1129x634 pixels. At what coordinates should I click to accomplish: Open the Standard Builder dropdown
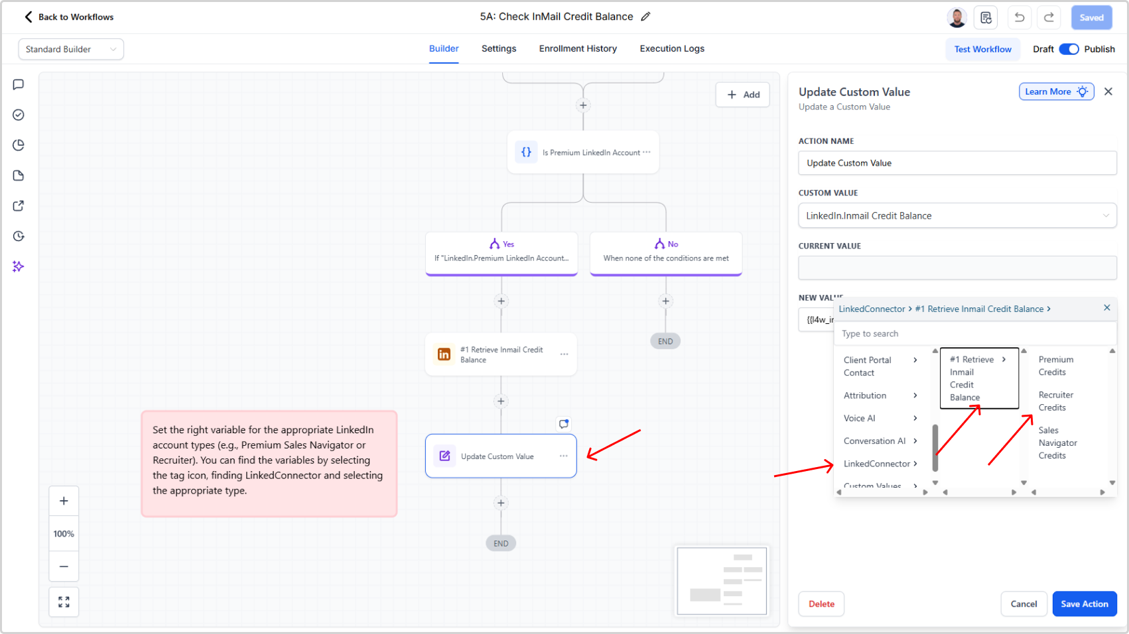tap(71, 49)
